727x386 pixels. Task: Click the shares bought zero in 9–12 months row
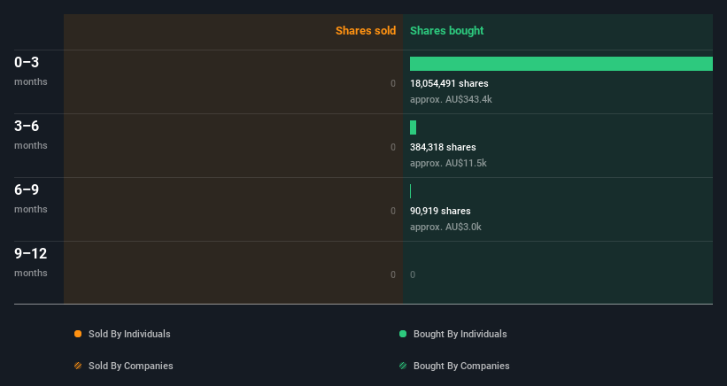click(413, 274)
